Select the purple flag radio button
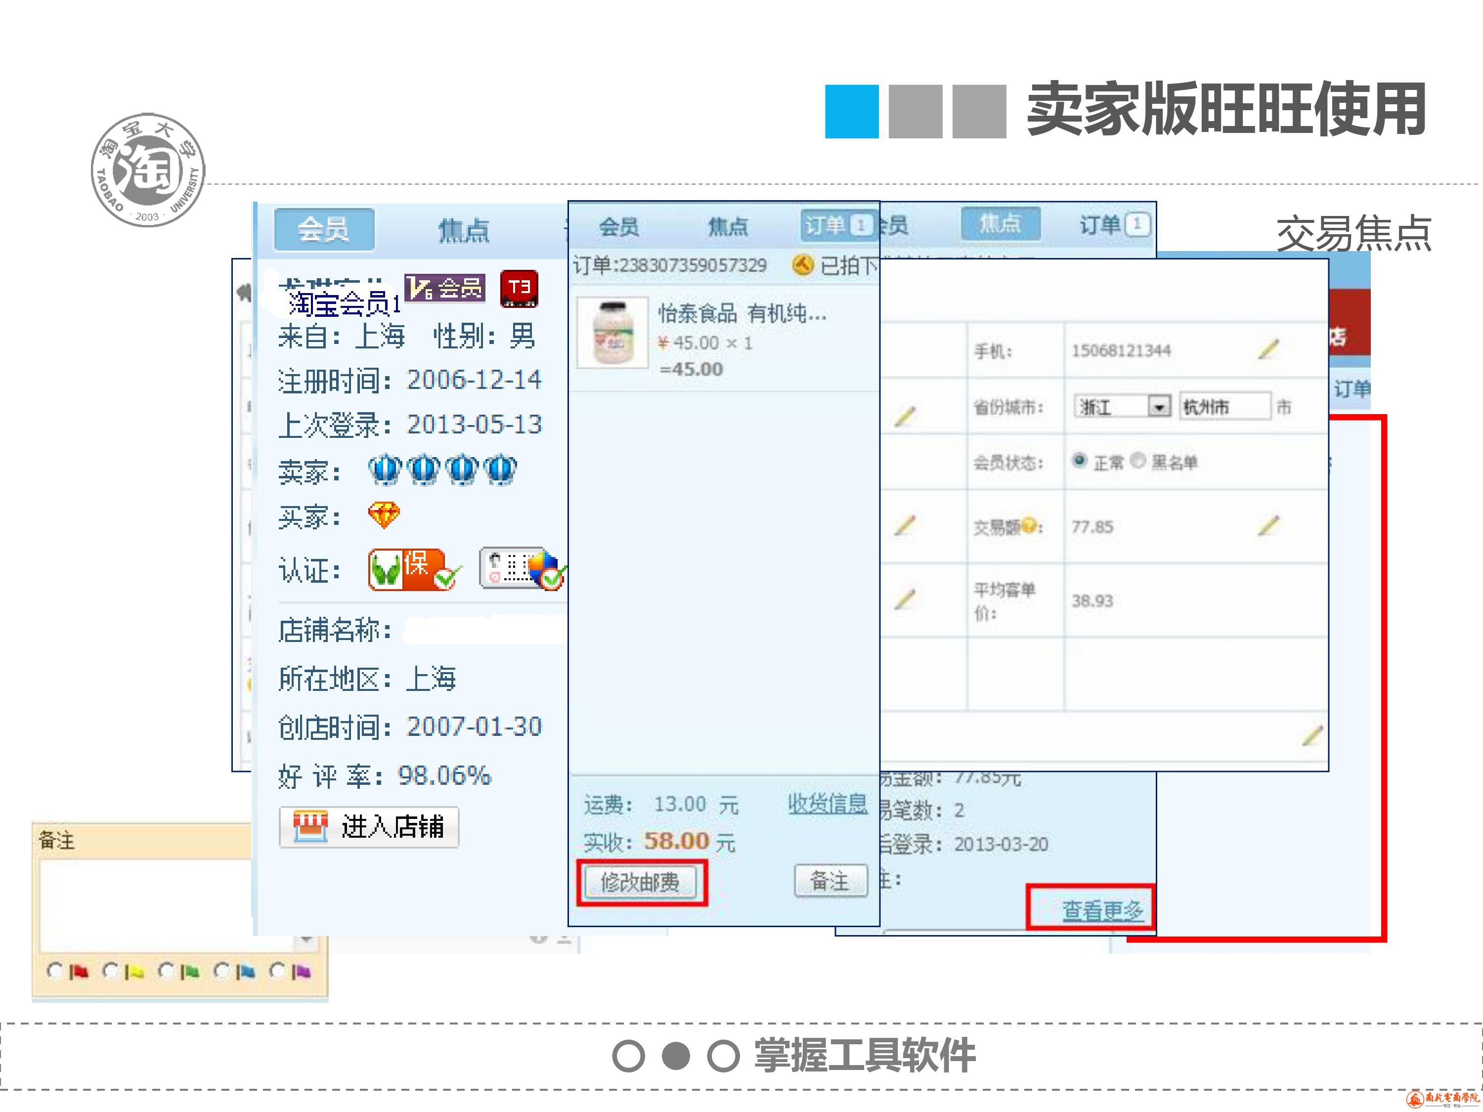This screenshot has width=1483, height=1112. click(277, 971)
